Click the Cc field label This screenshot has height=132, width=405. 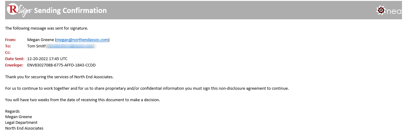coord(8,52)
